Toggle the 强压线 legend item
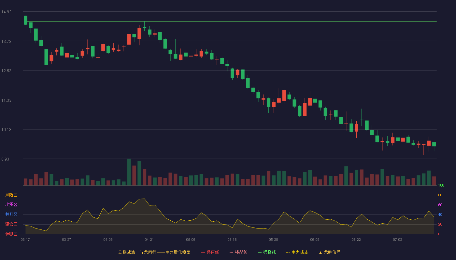 (x=210, y=252)
